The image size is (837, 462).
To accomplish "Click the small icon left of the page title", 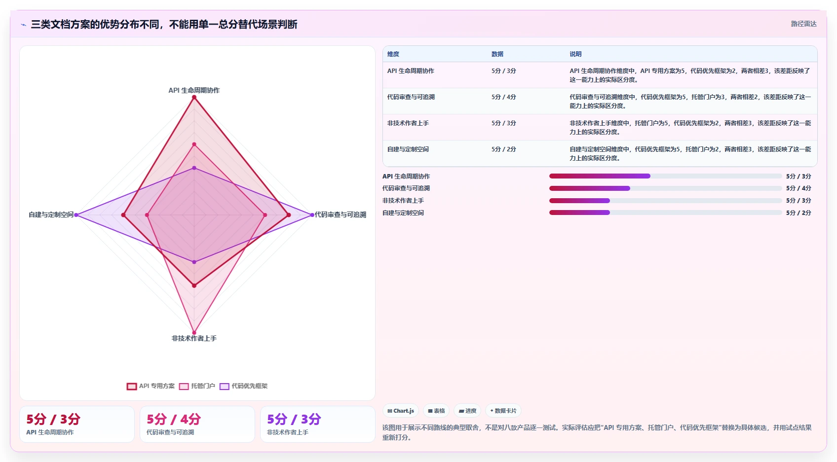I will click(23, 25).
